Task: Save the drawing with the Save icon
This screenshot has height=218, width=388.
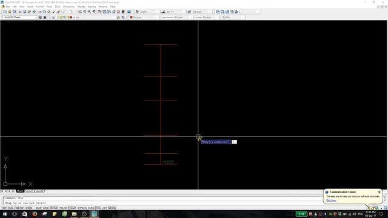Action: (x=15, y=12)
